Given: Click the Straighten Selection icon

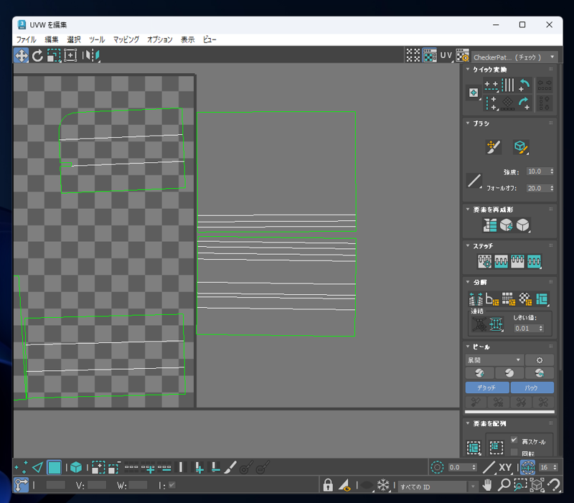Looking at the screenshot, I should 490,225.
